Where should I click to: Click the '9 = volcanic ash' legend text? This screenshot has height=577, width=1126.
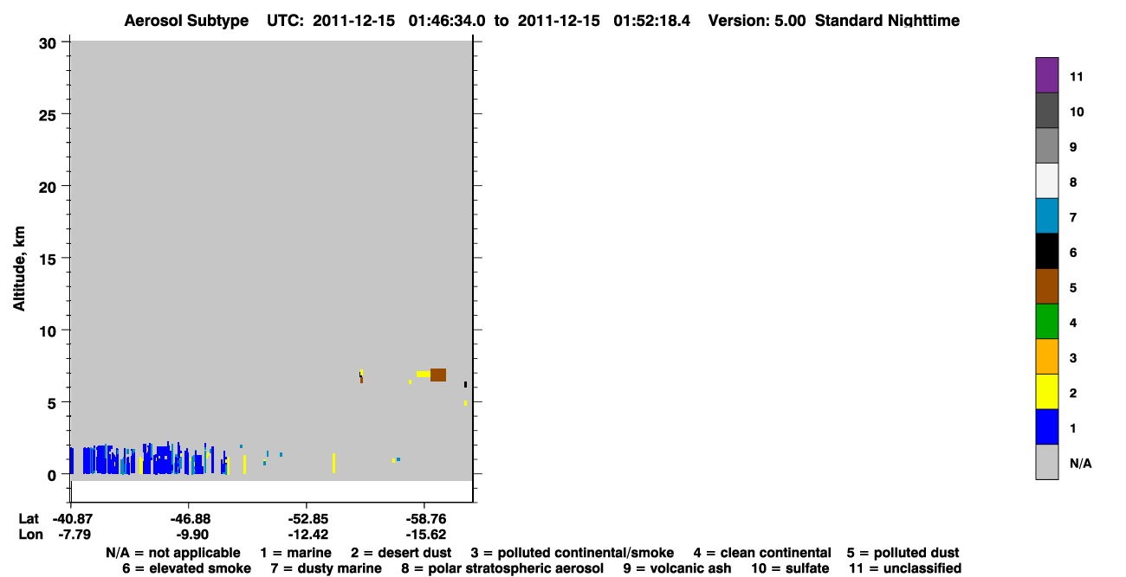pos(678,568)
